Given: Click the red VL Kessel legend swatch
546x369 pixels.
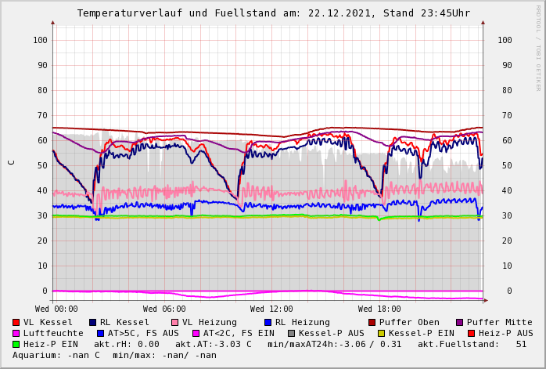Looking at the screenshot, I should [x=16, y=322].
